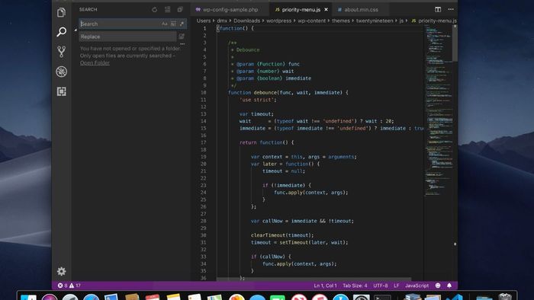This screenshot has height=300, width=534.
Task: Open the Debug view icon
Action: click(61, 72)
